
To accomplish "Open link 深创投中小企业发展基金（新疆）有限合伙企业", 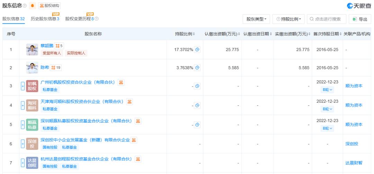I will [85, 140].
